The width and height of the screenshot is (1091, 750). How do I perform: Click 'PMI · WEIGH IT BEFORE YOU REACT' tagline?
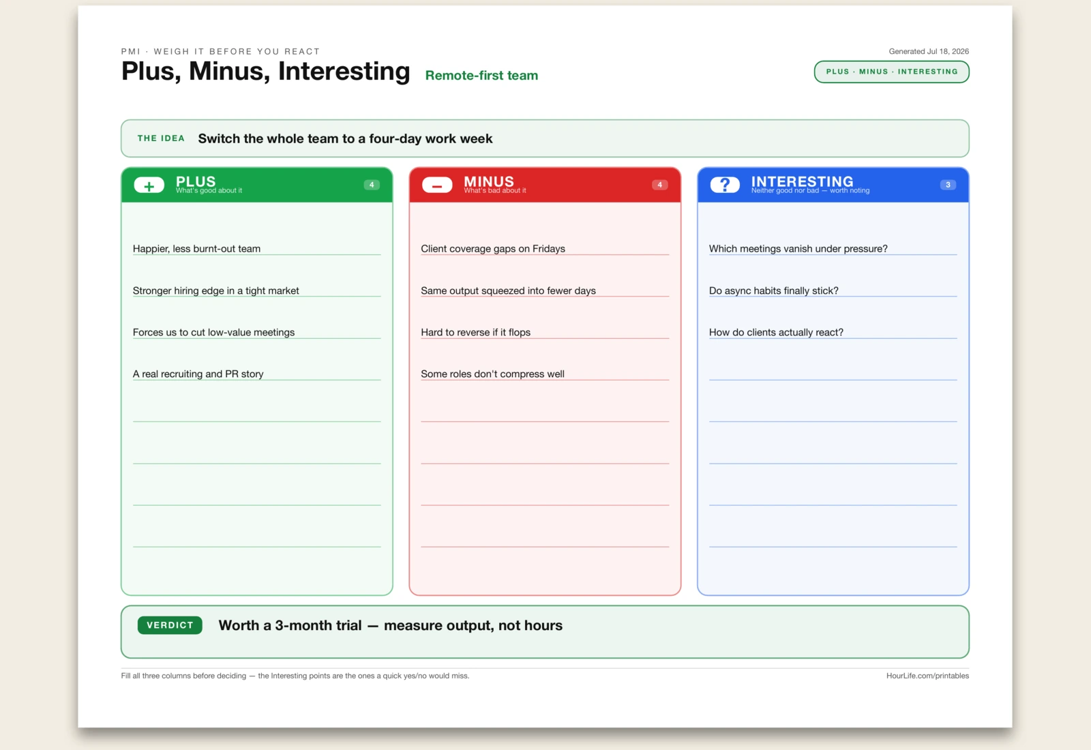(221, 51)
